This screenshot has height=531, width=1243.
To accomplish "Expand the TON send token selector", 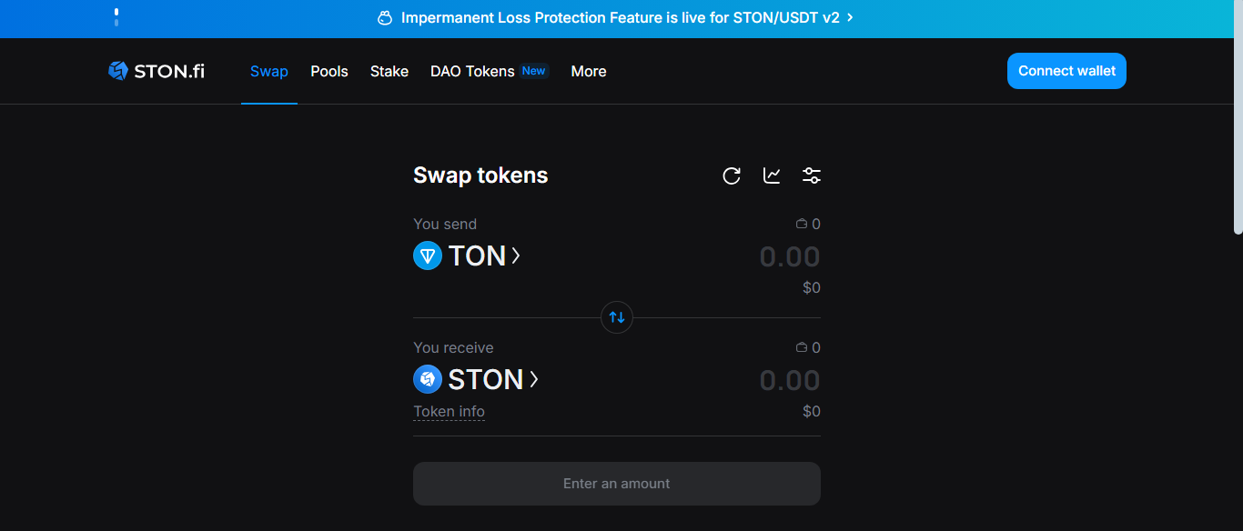I will click(515, 255).
